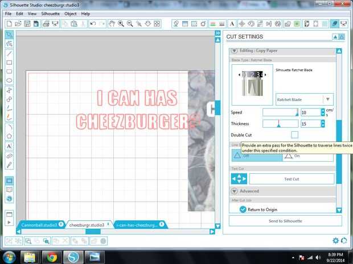Image resolution: width=353 pixels, height=264 pixels.
Task: Select the Eraser tool in left toolbar
Action: [9, 156]
